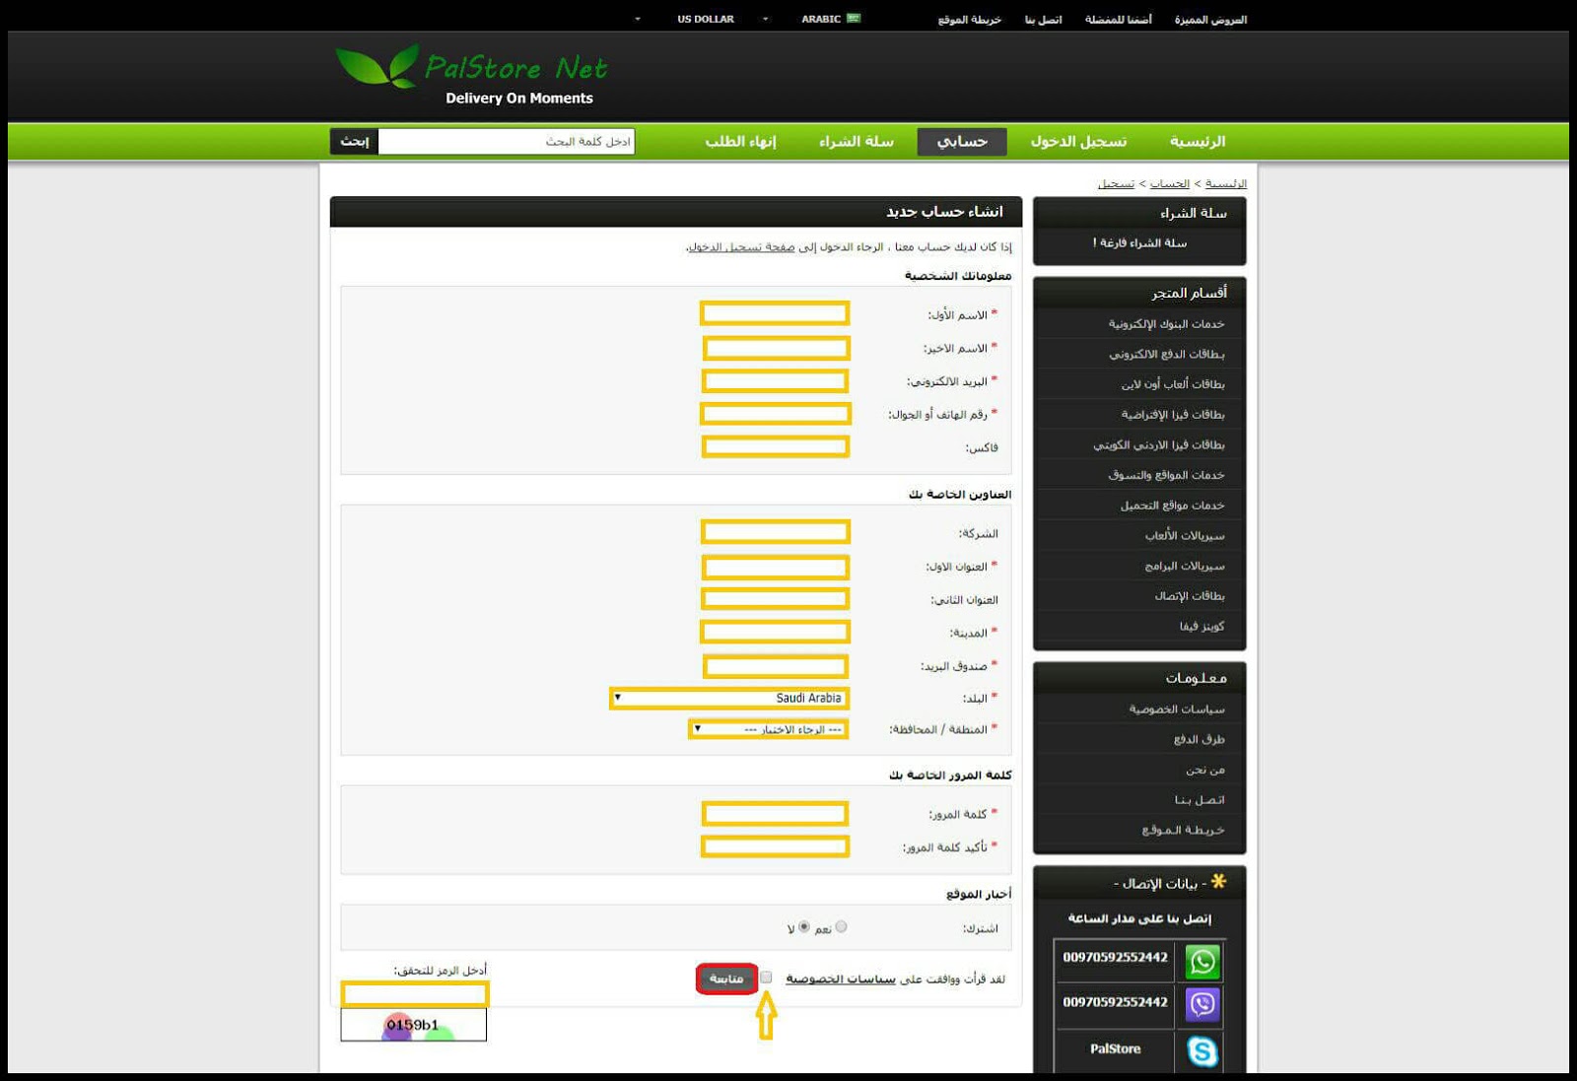Screen dimensions: 1577x1081
Task: Expand the region/province dropdown
Action: [x=768, y=729]
